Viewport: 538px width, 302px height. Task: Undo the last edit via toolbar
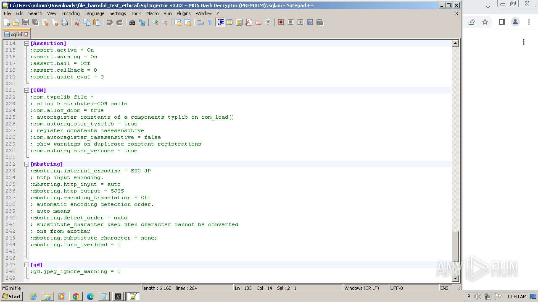pyautogui.click(x=110, y=22)
